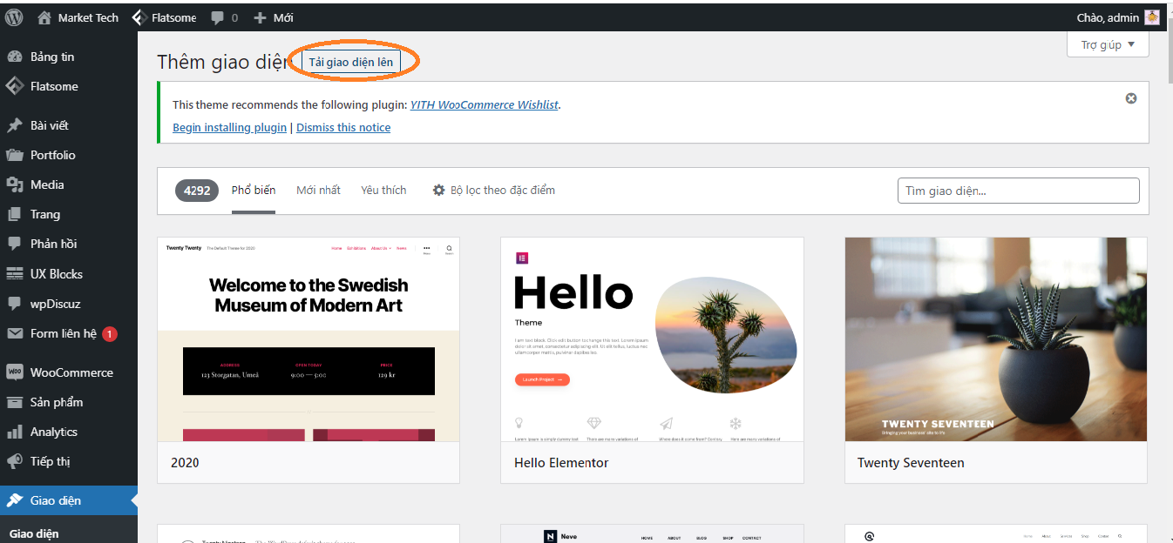Open Media library icon in sidebar
This screenshot has height=543, width=1173.
15,184
